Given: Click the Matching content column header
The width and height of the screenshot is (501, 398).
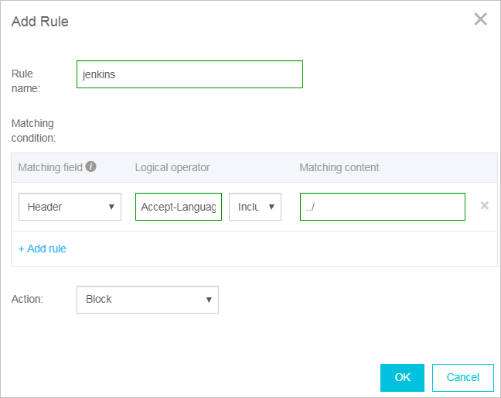Looking at the screenshot, I should click(339, 167).
